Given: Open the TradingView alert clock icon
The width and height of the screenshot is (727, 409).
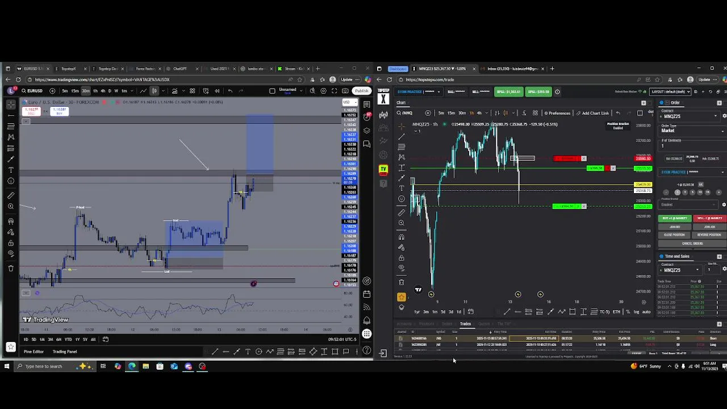Looking at the screenshot, I should (x=206, y=91).
